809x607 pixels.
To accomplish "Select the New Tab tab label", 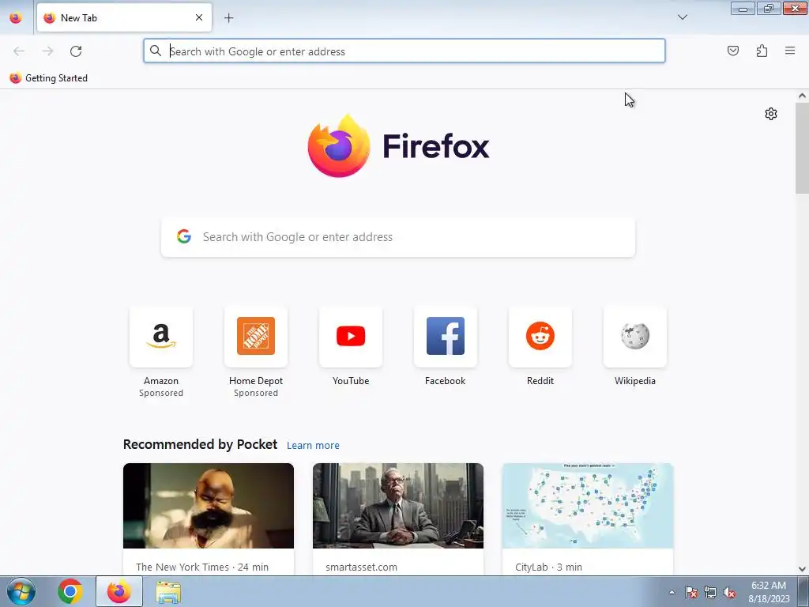I will point(79,18).
